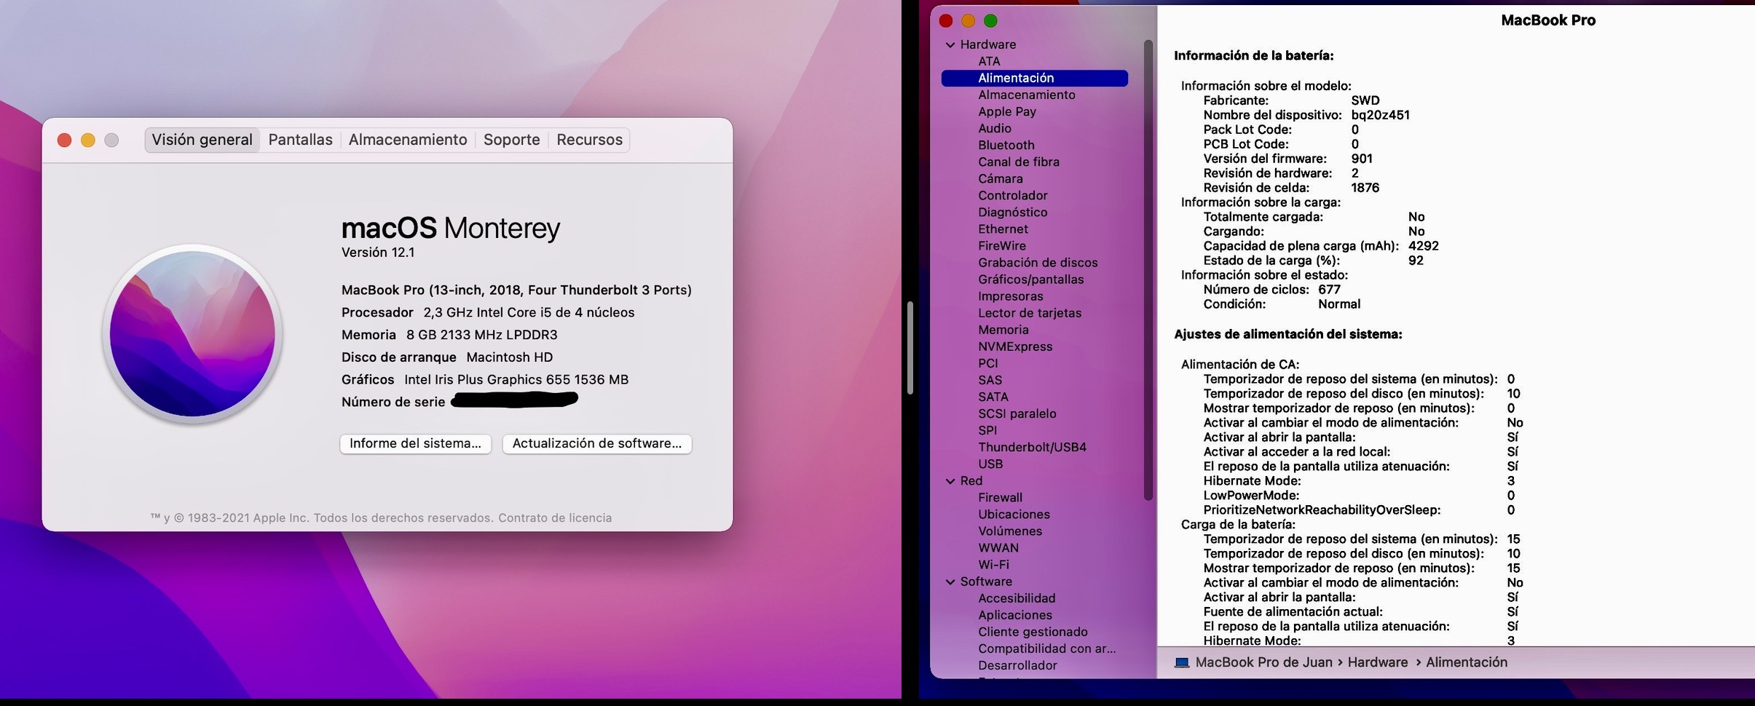The height and width of the screenshot is (706, 1755).
Task: Select USB in the sidebar
Action: pyautogui.click(x=990, y=463)
